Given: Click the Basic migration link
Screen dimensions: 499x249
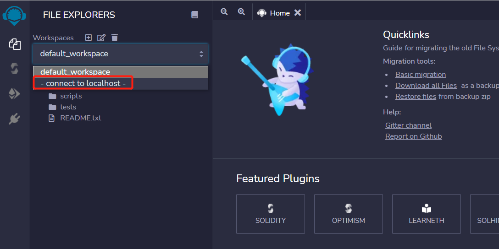Looking at the screenshot, I should click(x=421, y=75).
